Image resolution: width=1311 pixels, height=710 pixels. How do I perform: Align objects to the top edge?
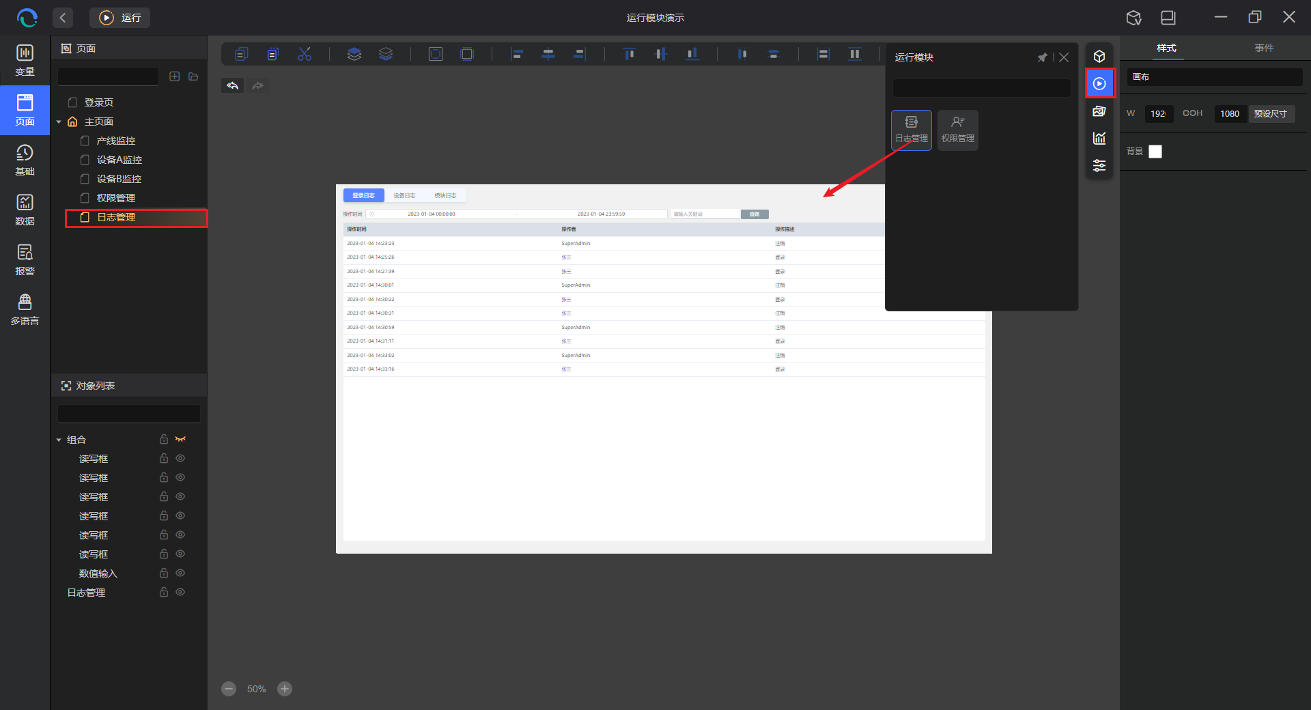[630, 54]
